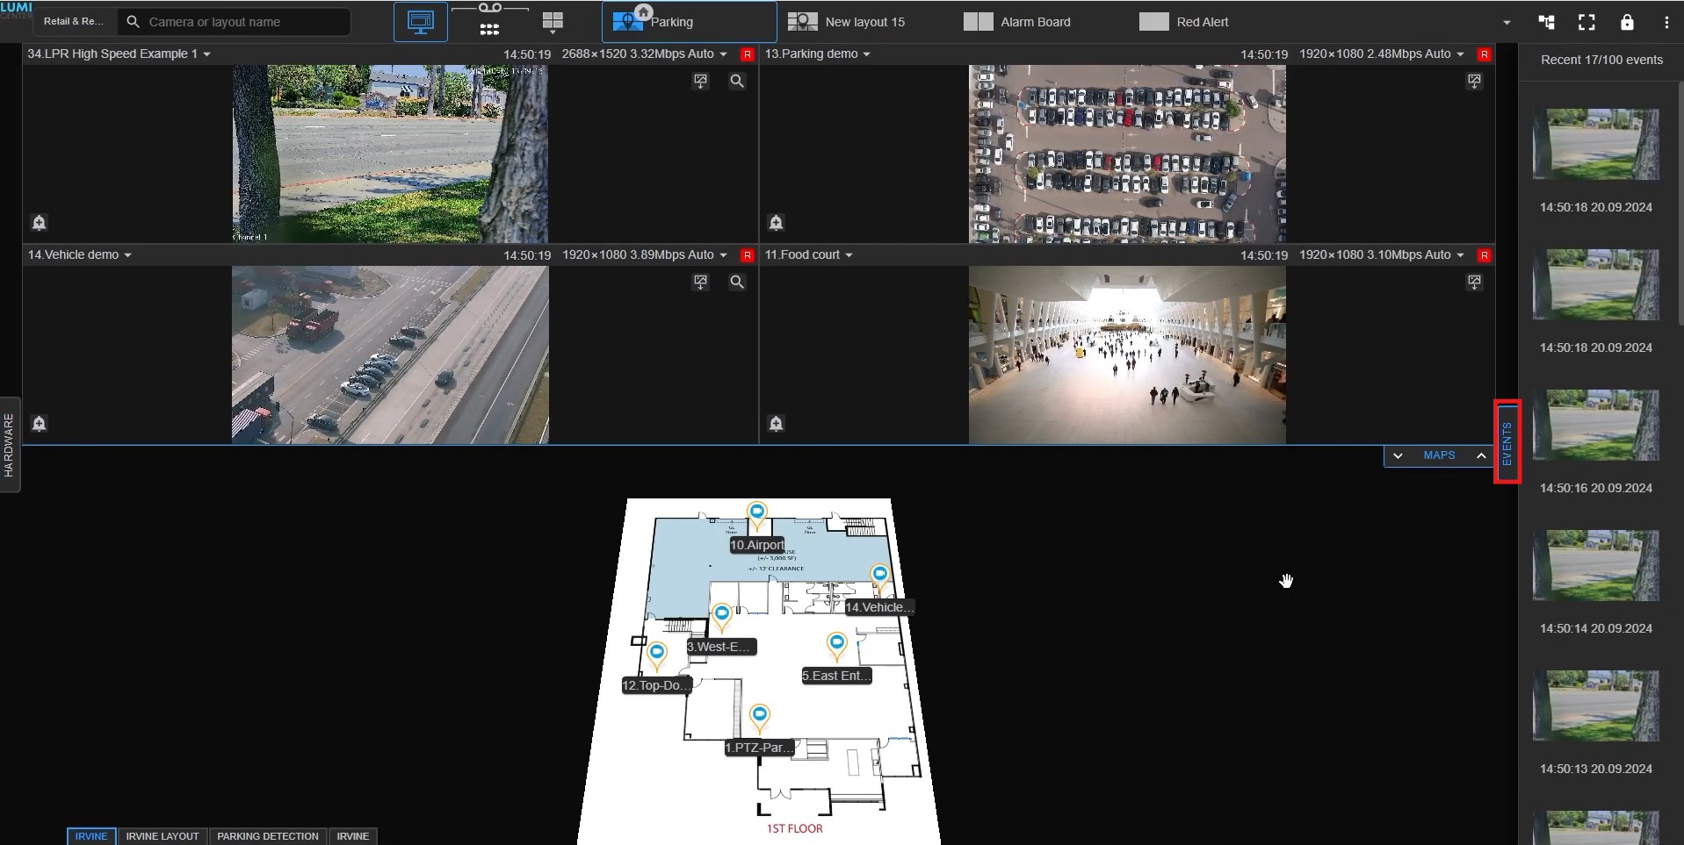This screenshot has height=845, width=1684.
Task: Switch to the Alarm Board layout tab
Action: coord(1017,22)
